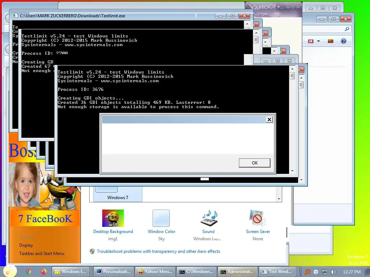This screenshot has height=277, width=370.
Task: Click the Start orb button
Action: tap(10, 271)
